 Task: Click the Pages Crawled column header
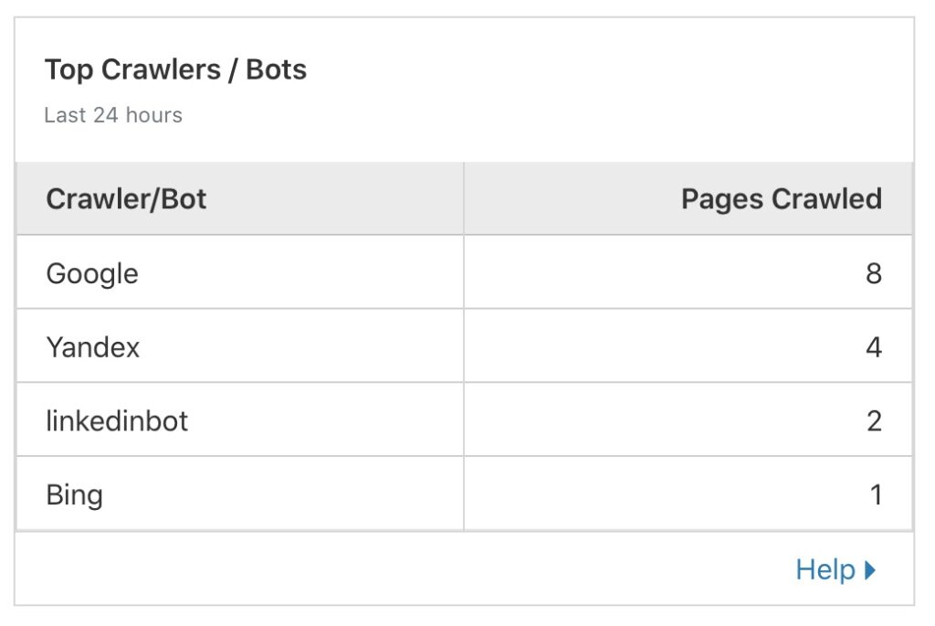coord(782,198)
